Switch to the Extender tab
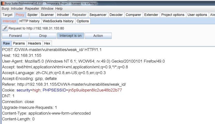 [151, 15]
